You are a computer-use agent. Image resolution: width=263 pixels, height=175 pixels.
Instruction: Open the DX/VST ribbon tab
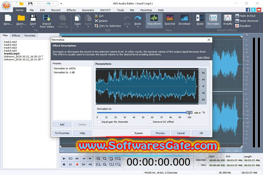[x=105, y=10]
